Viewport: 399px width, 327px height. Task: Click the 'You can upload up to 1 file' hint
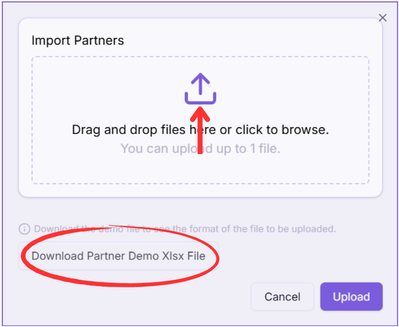tap(200, 149)
